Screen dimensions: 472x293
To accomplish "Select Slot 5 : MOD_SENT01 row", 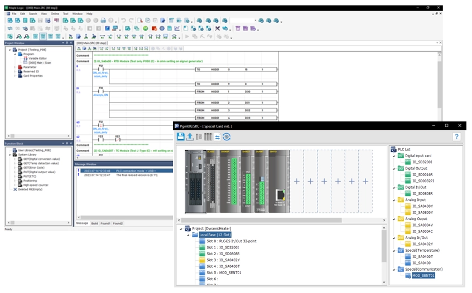I will click(224, 272).
